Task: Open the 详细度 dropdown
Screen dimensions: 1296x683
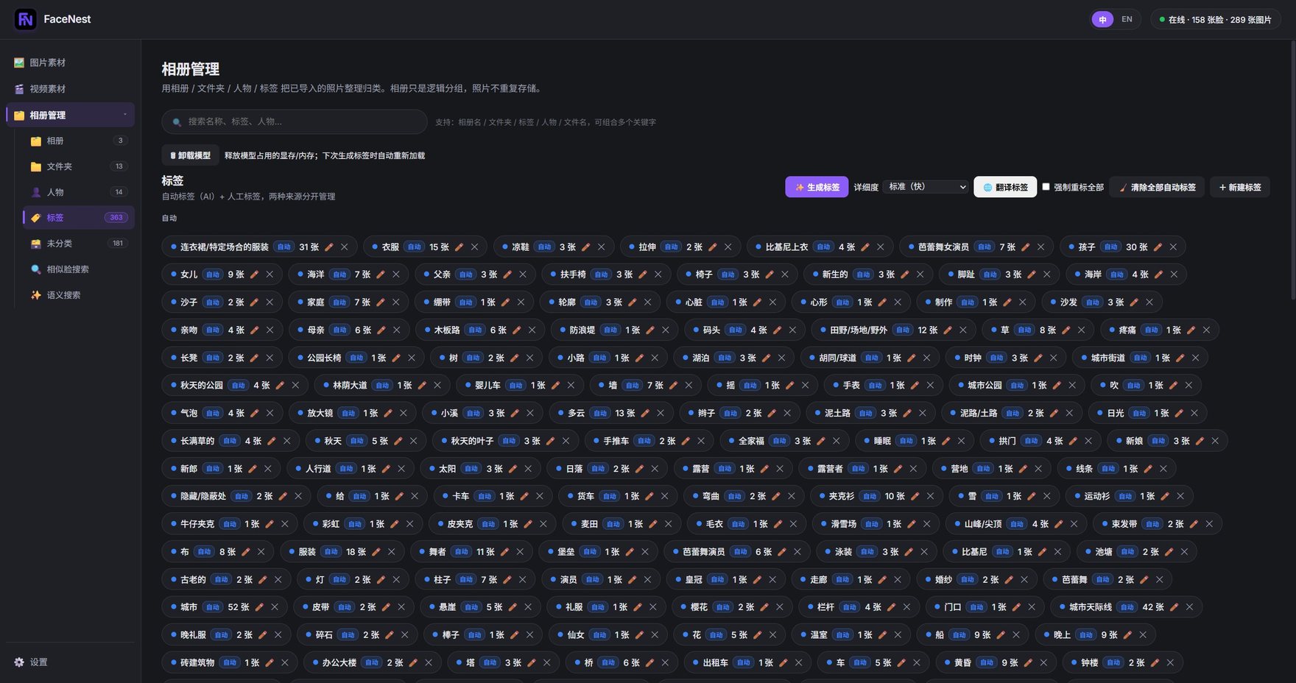Action: 926,187
